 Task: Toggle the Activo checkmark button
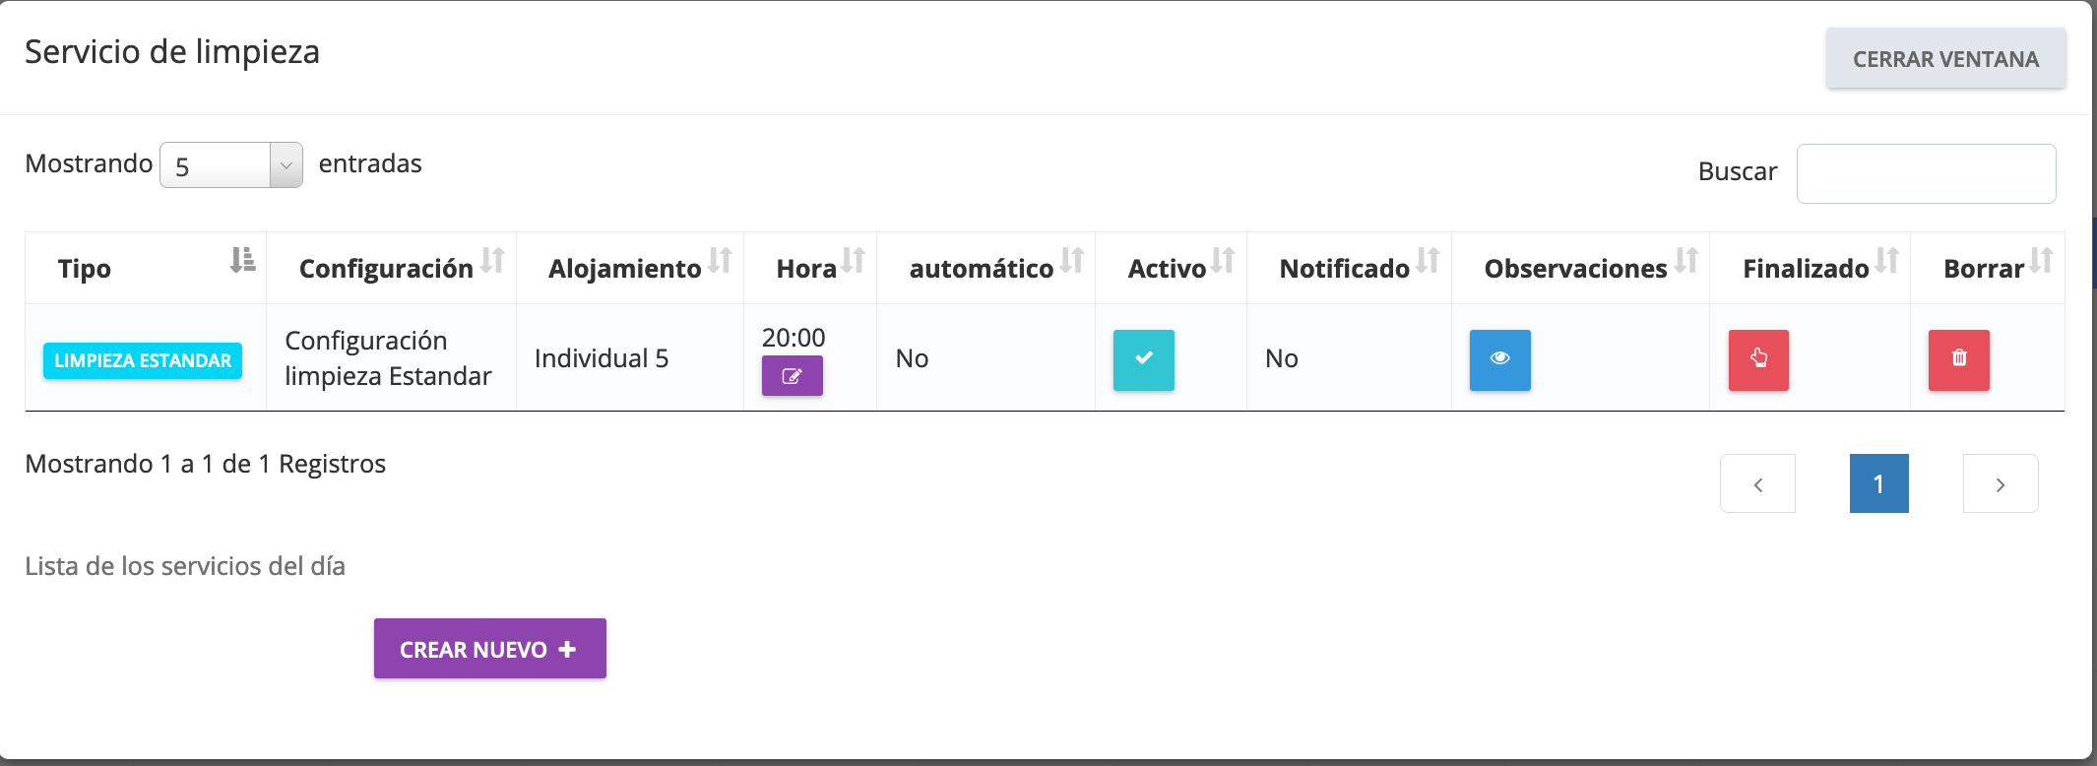tap(1143, 359)
